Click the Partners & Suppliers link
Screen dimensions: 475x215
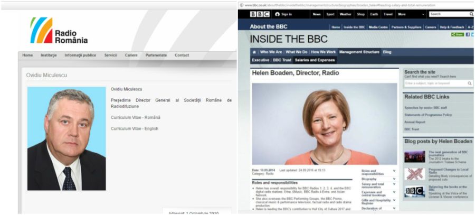click(406, 27)
